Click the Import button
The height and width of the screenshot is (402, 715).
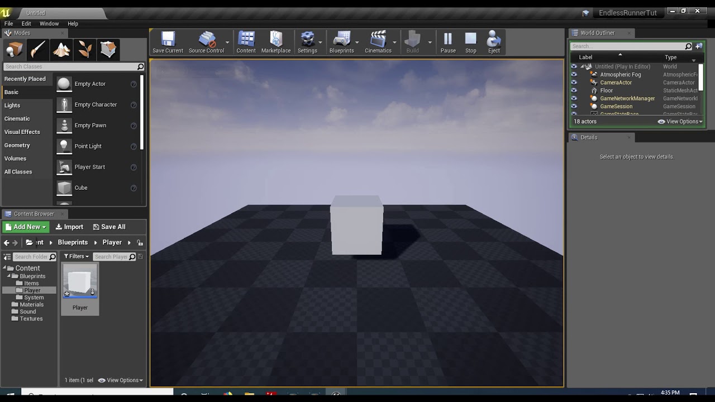69,227
